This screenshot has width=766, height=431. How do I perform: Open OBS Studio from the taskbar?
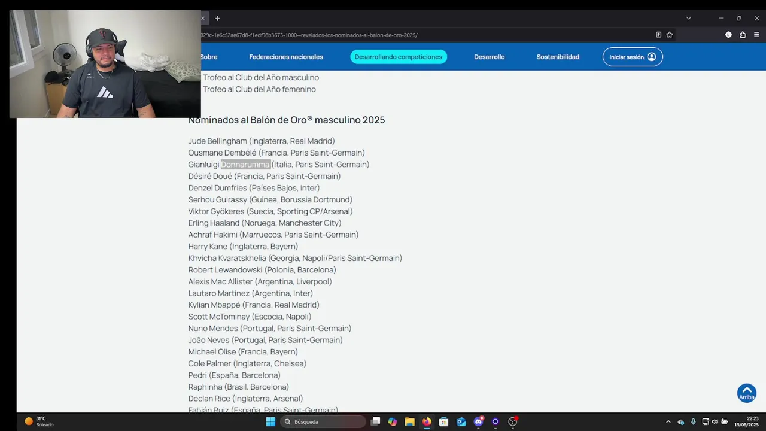512,421
